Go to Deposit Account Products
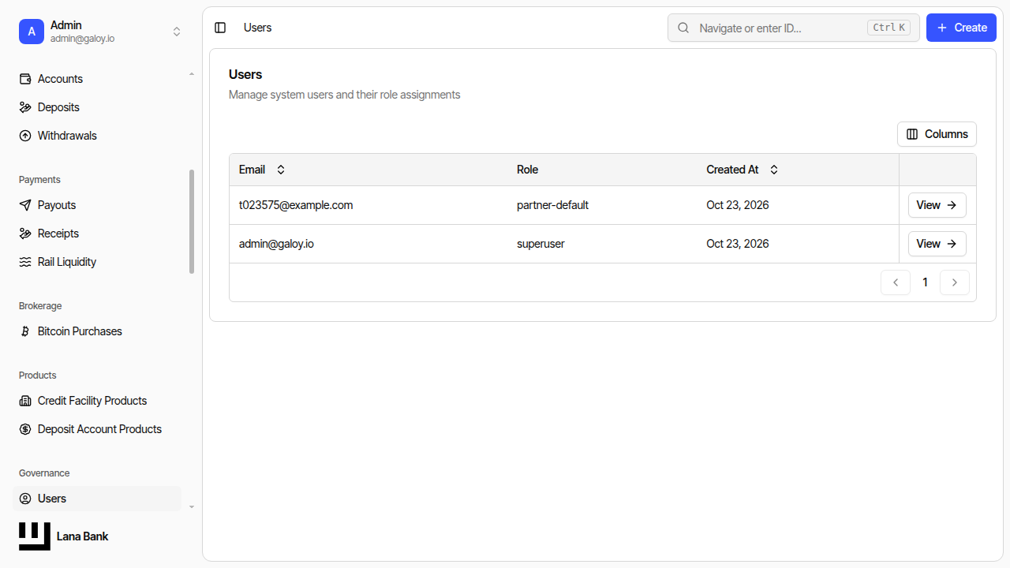This screenshot has width=1010, height=568. (97, 429)
